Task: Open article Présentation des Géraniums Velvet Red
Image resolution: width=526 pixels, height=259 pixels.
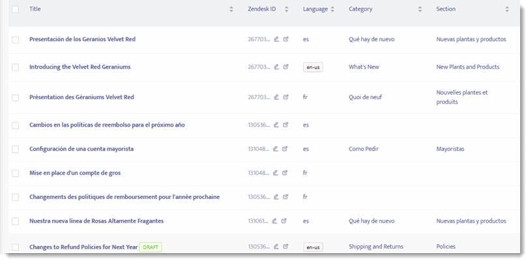Action: 81,97
